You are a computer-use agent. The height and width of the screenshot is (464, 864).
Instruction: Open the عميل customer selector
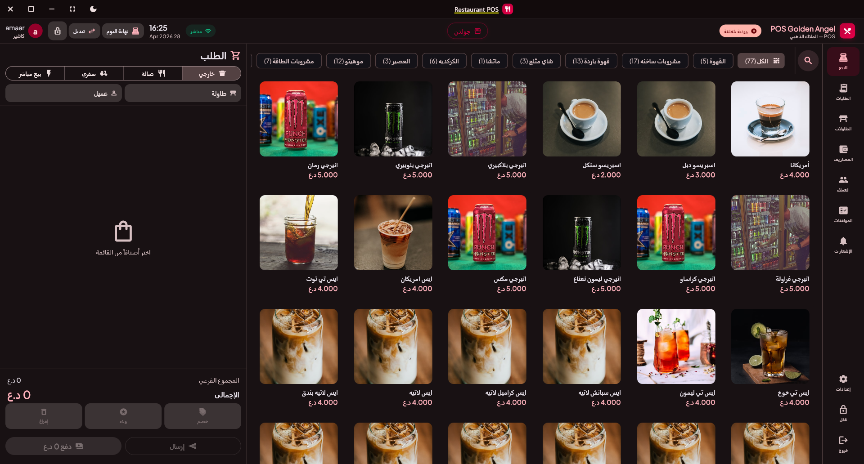(x=63, y=93)
